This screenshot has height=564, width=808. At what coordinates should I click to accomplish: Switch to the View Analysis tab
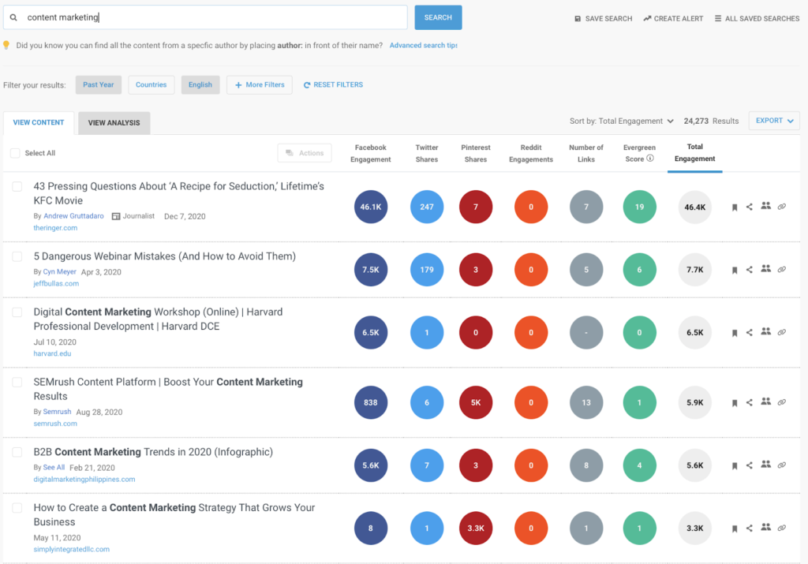112,123
